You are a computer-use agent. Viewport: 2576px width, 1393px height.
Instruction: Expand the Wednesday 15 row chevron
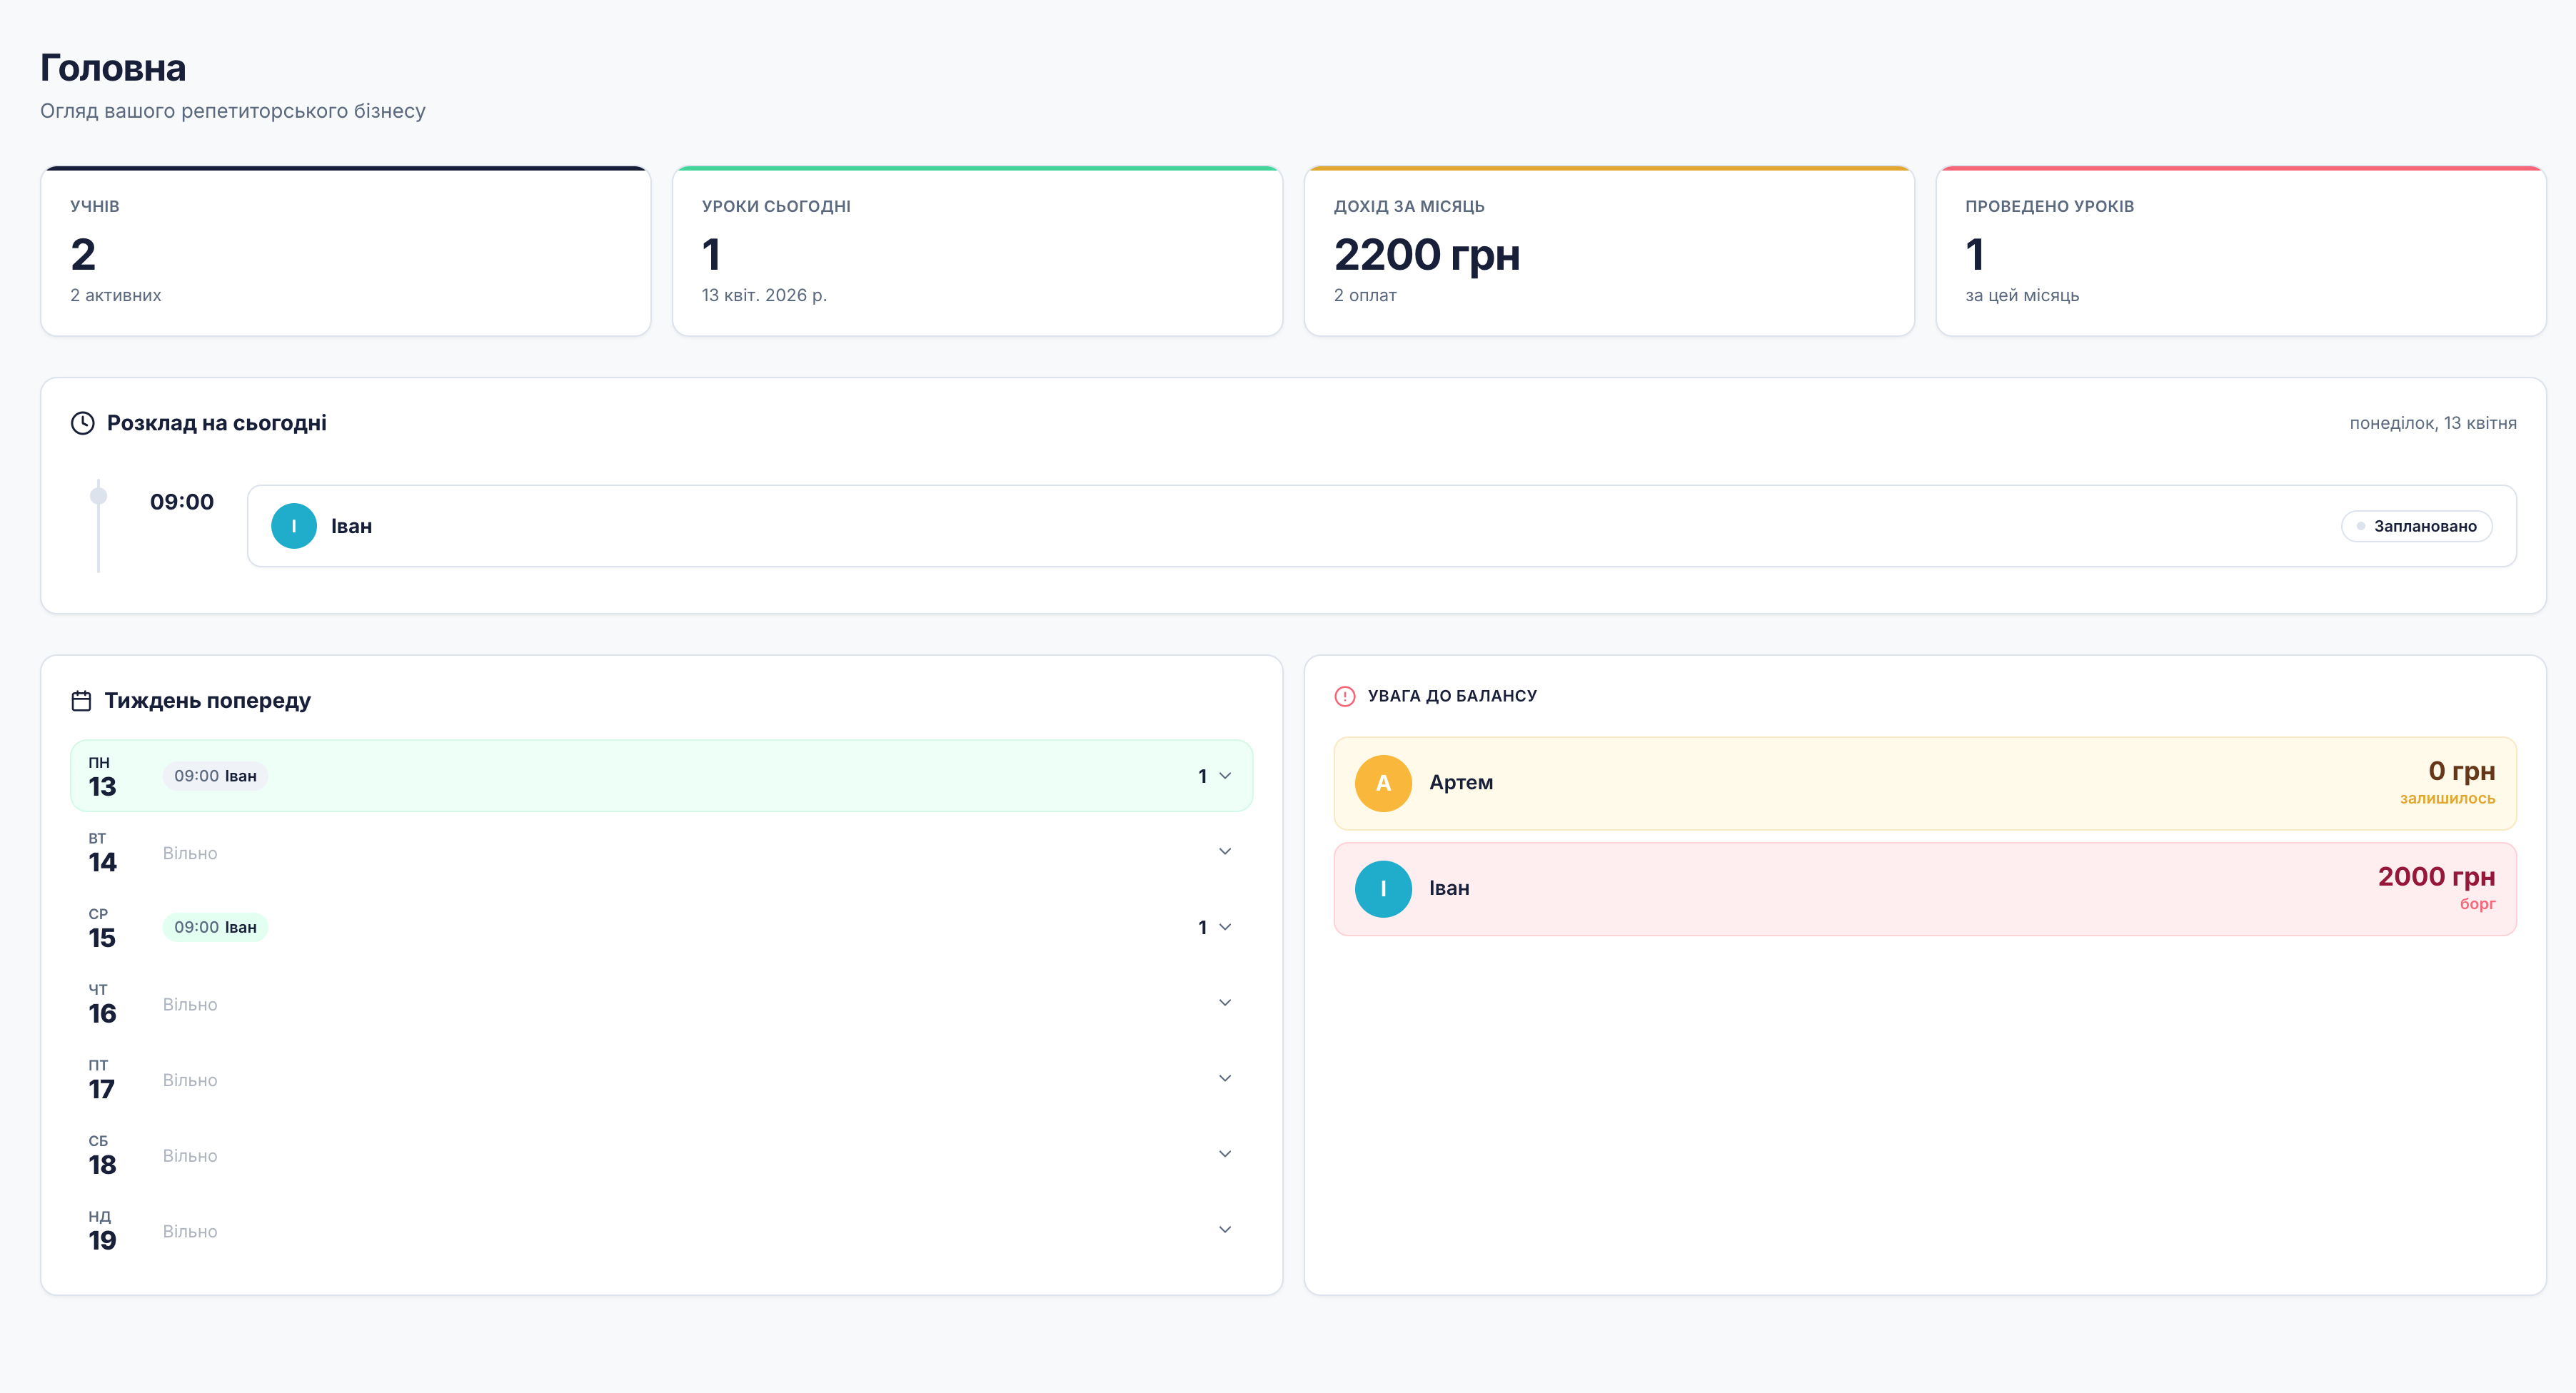(x=1225, y=927)
